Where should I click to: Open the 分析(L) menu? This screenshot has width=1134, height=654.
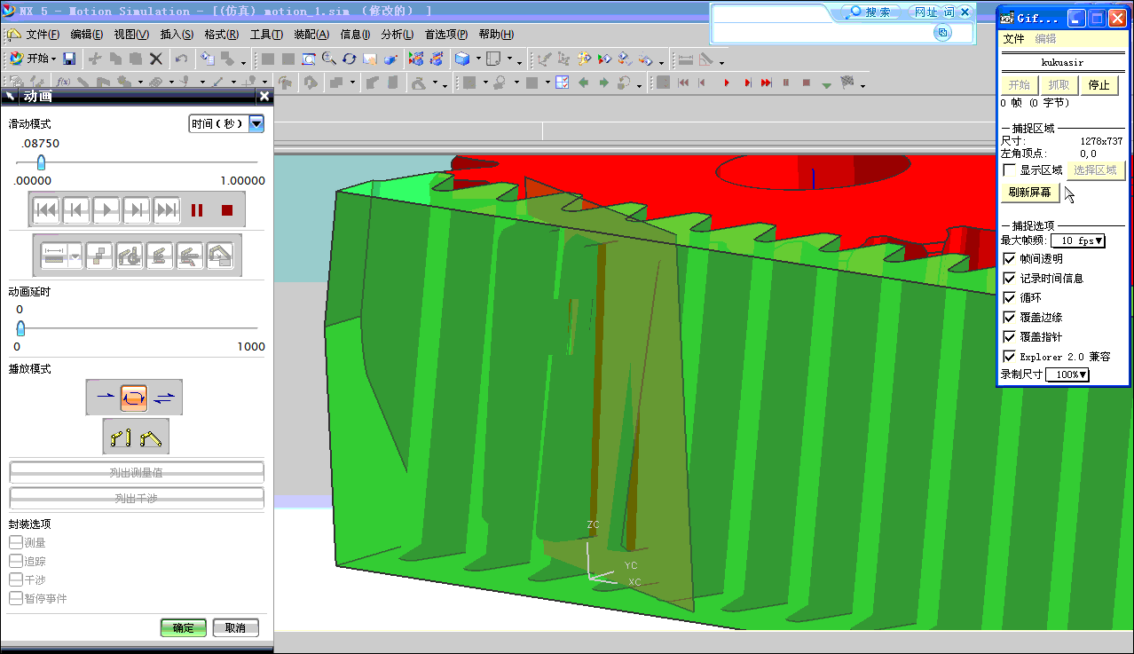[x=398, y=35]
